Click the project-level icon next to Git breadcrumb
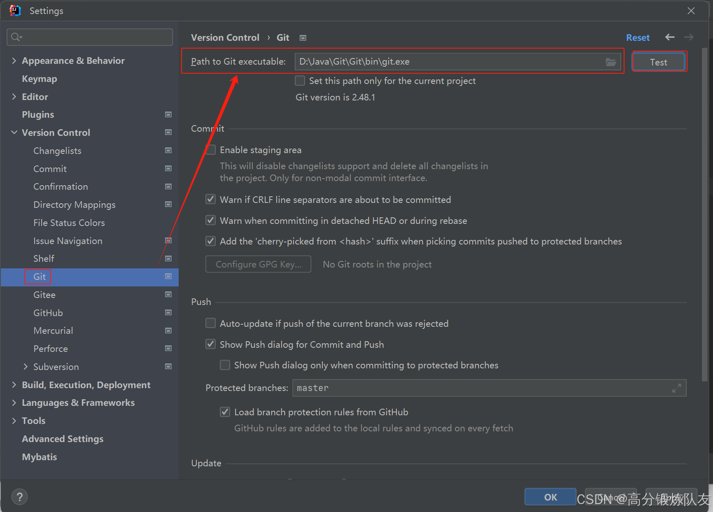This screenshot has width=713, height=512. 303,38
